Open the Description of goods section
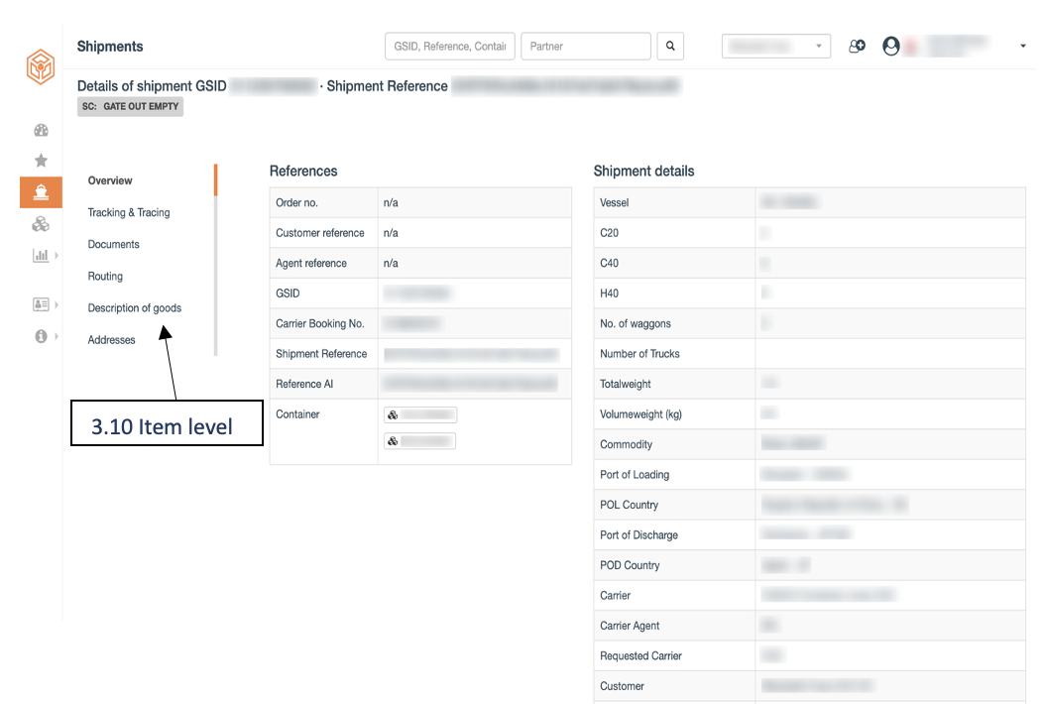Screen dimensions: 1045x704 [x=135, y=308]
